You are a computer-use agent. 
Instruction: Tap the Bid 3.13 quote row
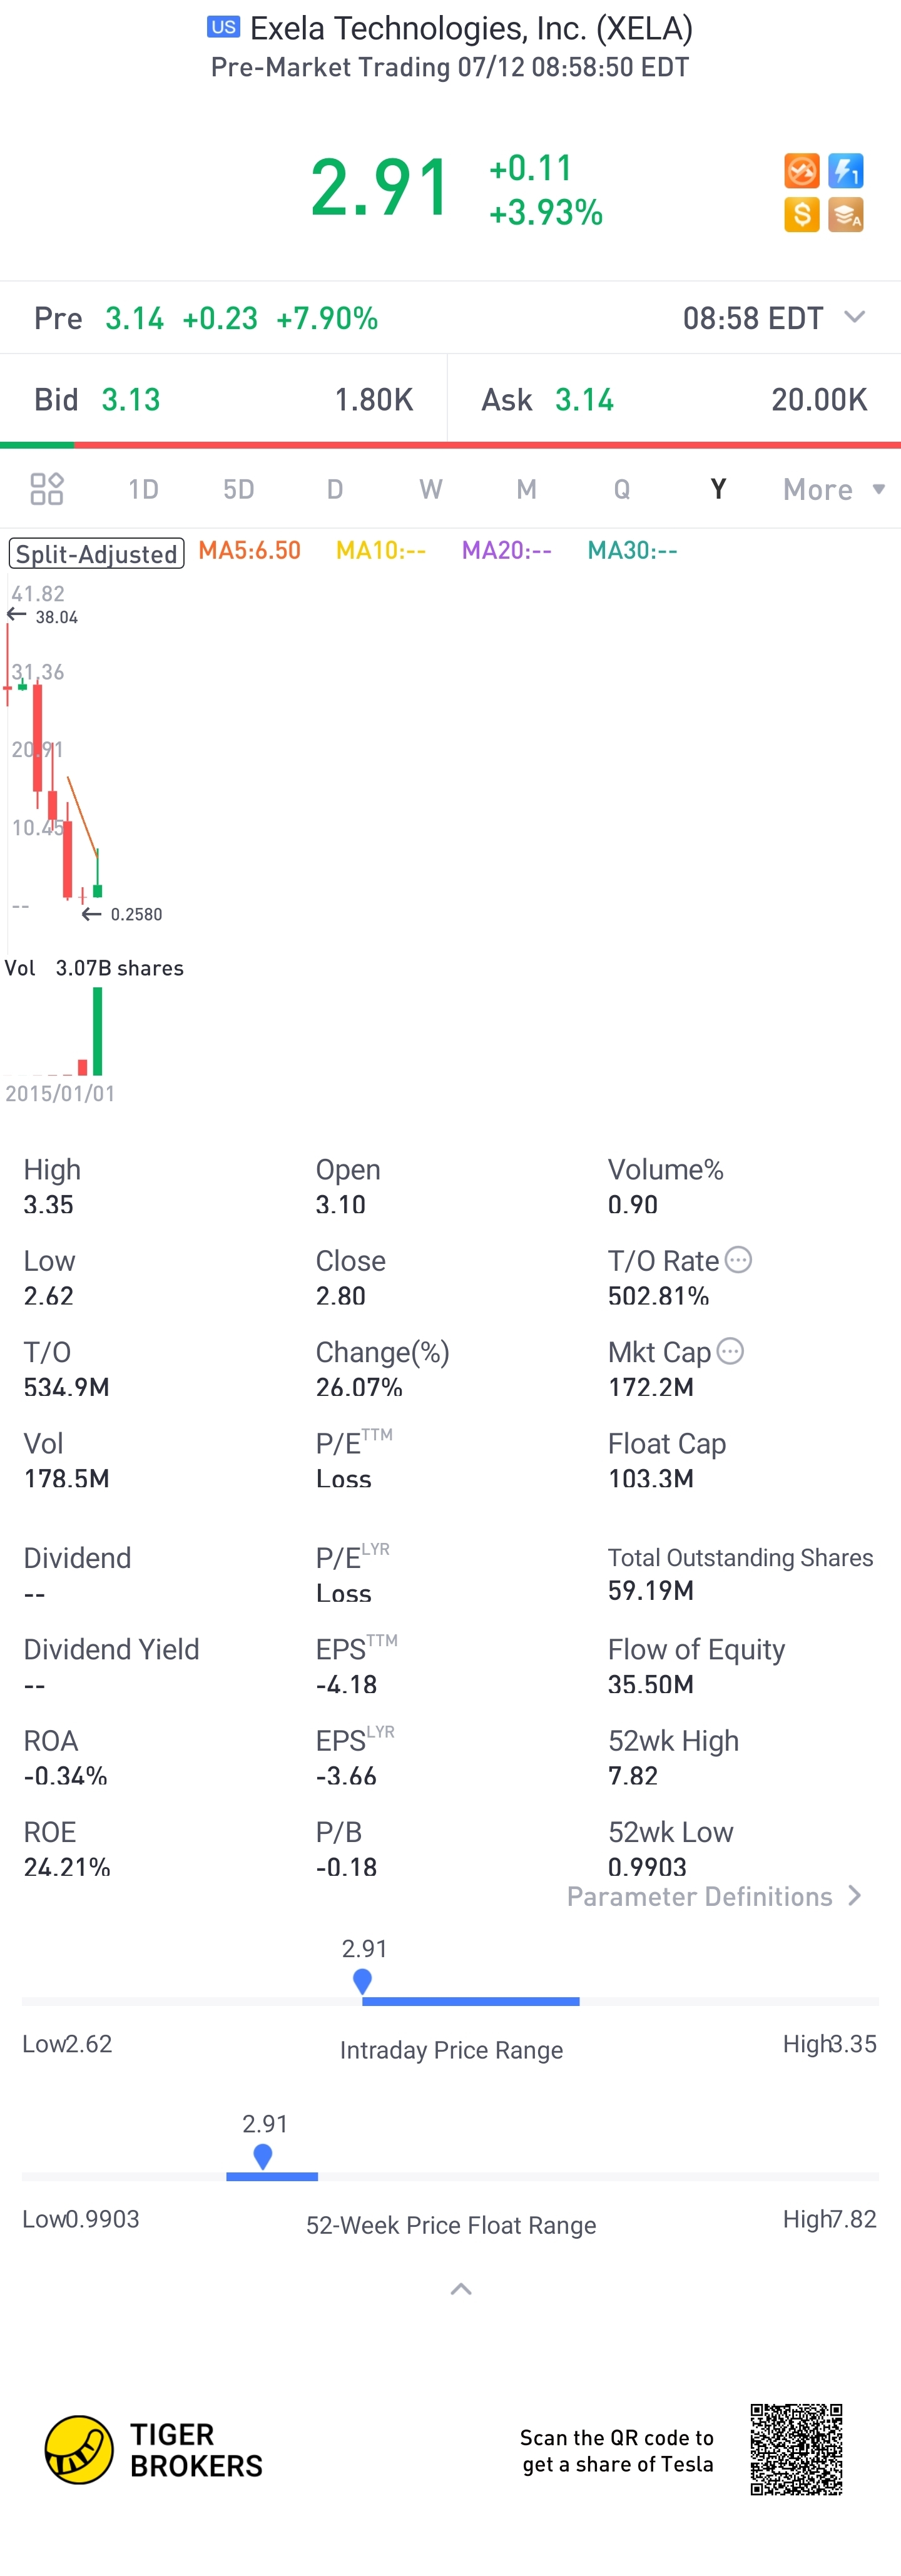(x=224, y=399)
